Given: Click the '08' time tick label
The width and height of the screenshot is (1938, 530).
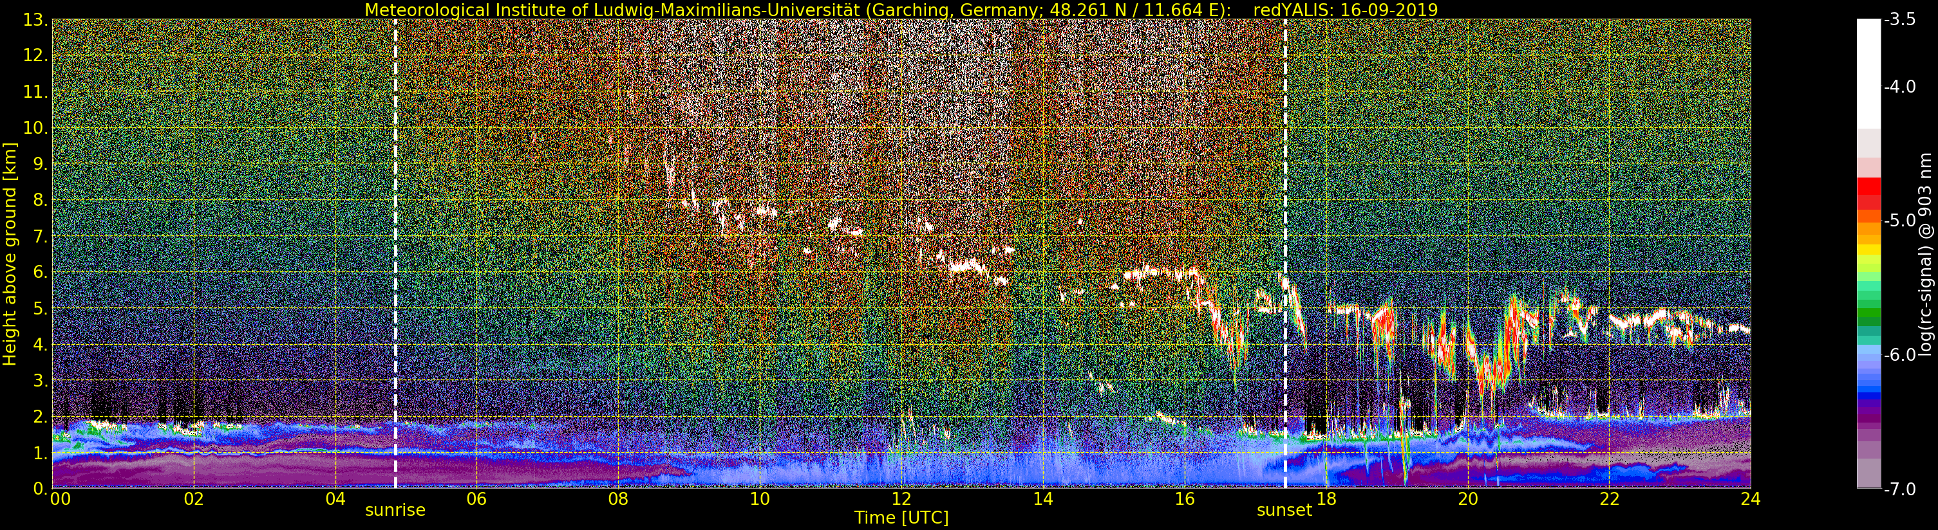Looking at the screenshot, I should pos(617,499).
